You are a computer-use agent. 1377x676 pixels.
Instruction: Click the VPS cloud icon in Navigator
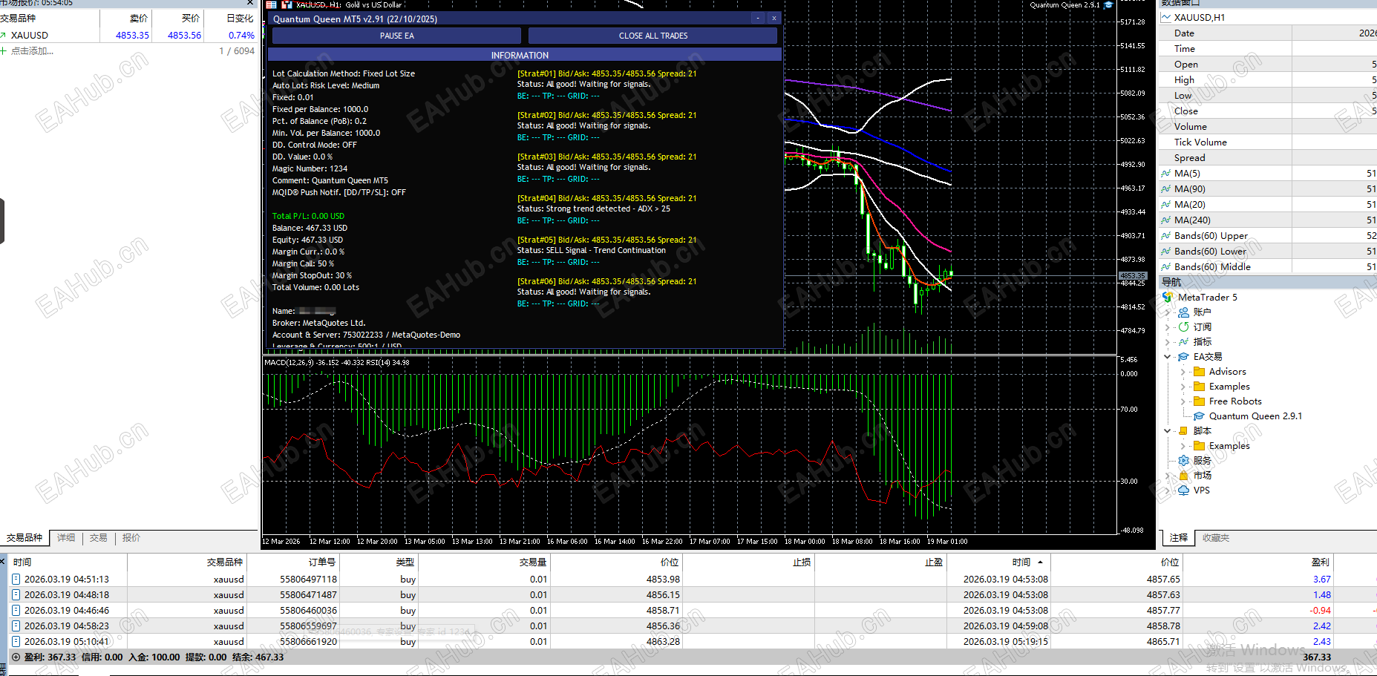click(1184, 490)
